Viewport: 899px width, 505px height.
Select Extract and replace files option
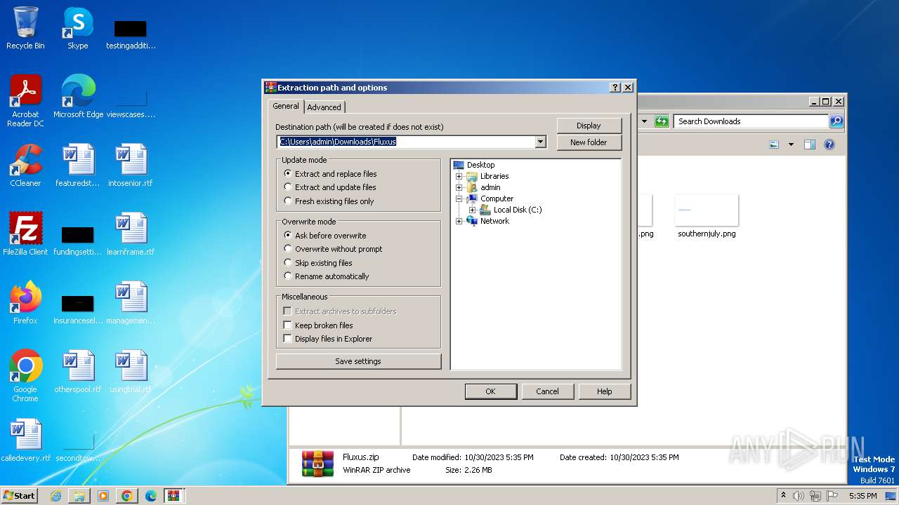pos(329,174)
